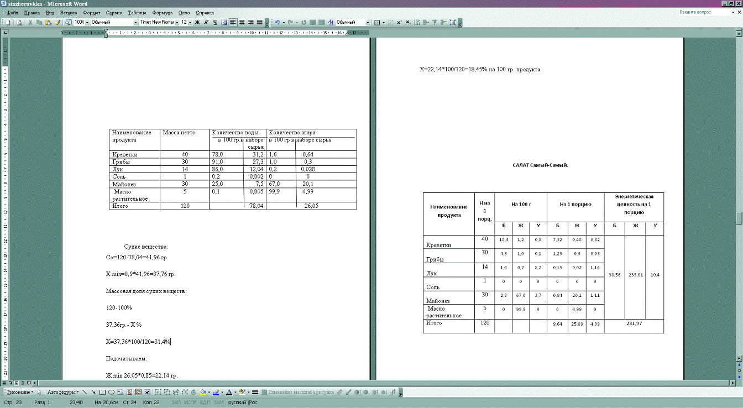The width and height of the screenshot is (743, 408).
Task: Apply superscript with the x² icon
Action: 400,23
